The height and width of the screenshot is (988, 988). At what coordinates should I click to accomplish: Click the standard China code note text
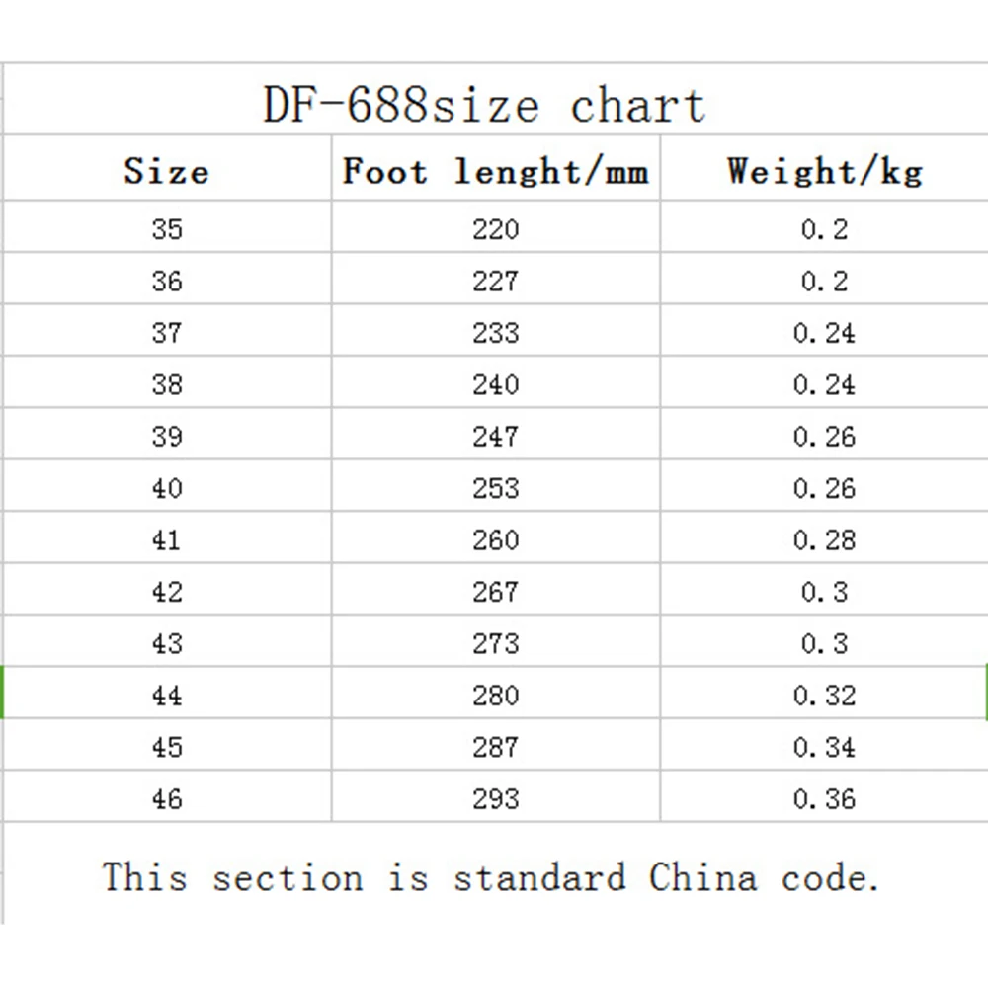pyautogui.click(x=491, y=877)
